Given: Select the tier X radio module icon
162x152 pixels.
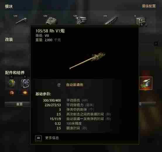Looking at the screenshot, I should (141, 21).
